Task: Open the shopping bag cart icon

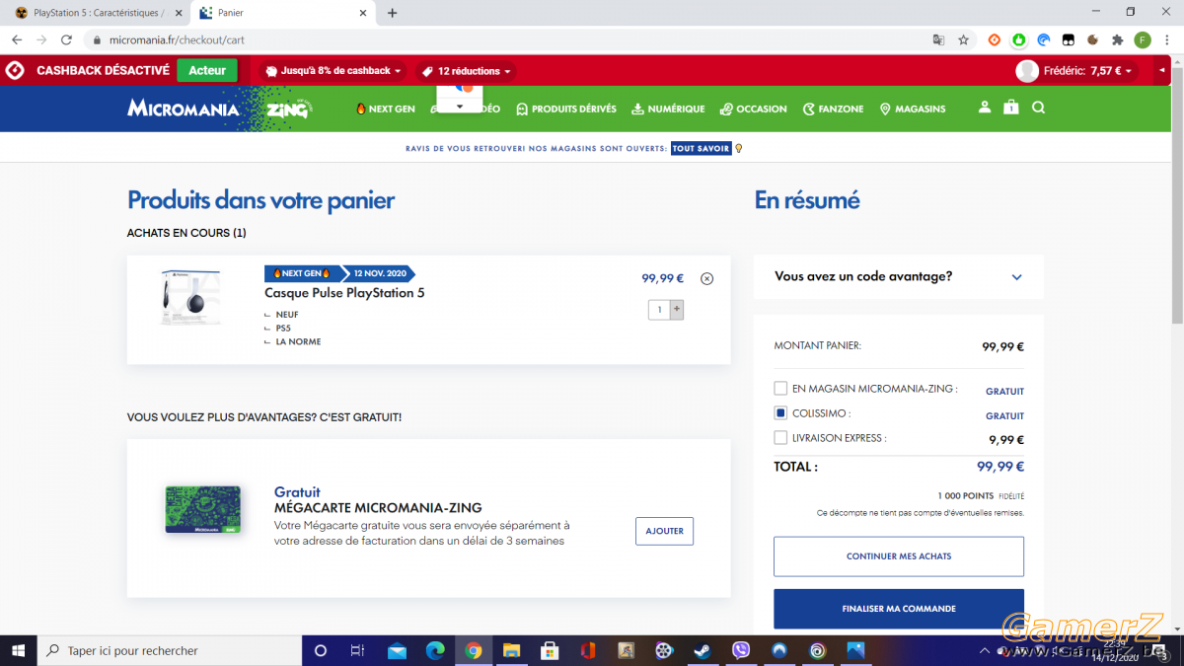Action: (x=1010, y=108)
